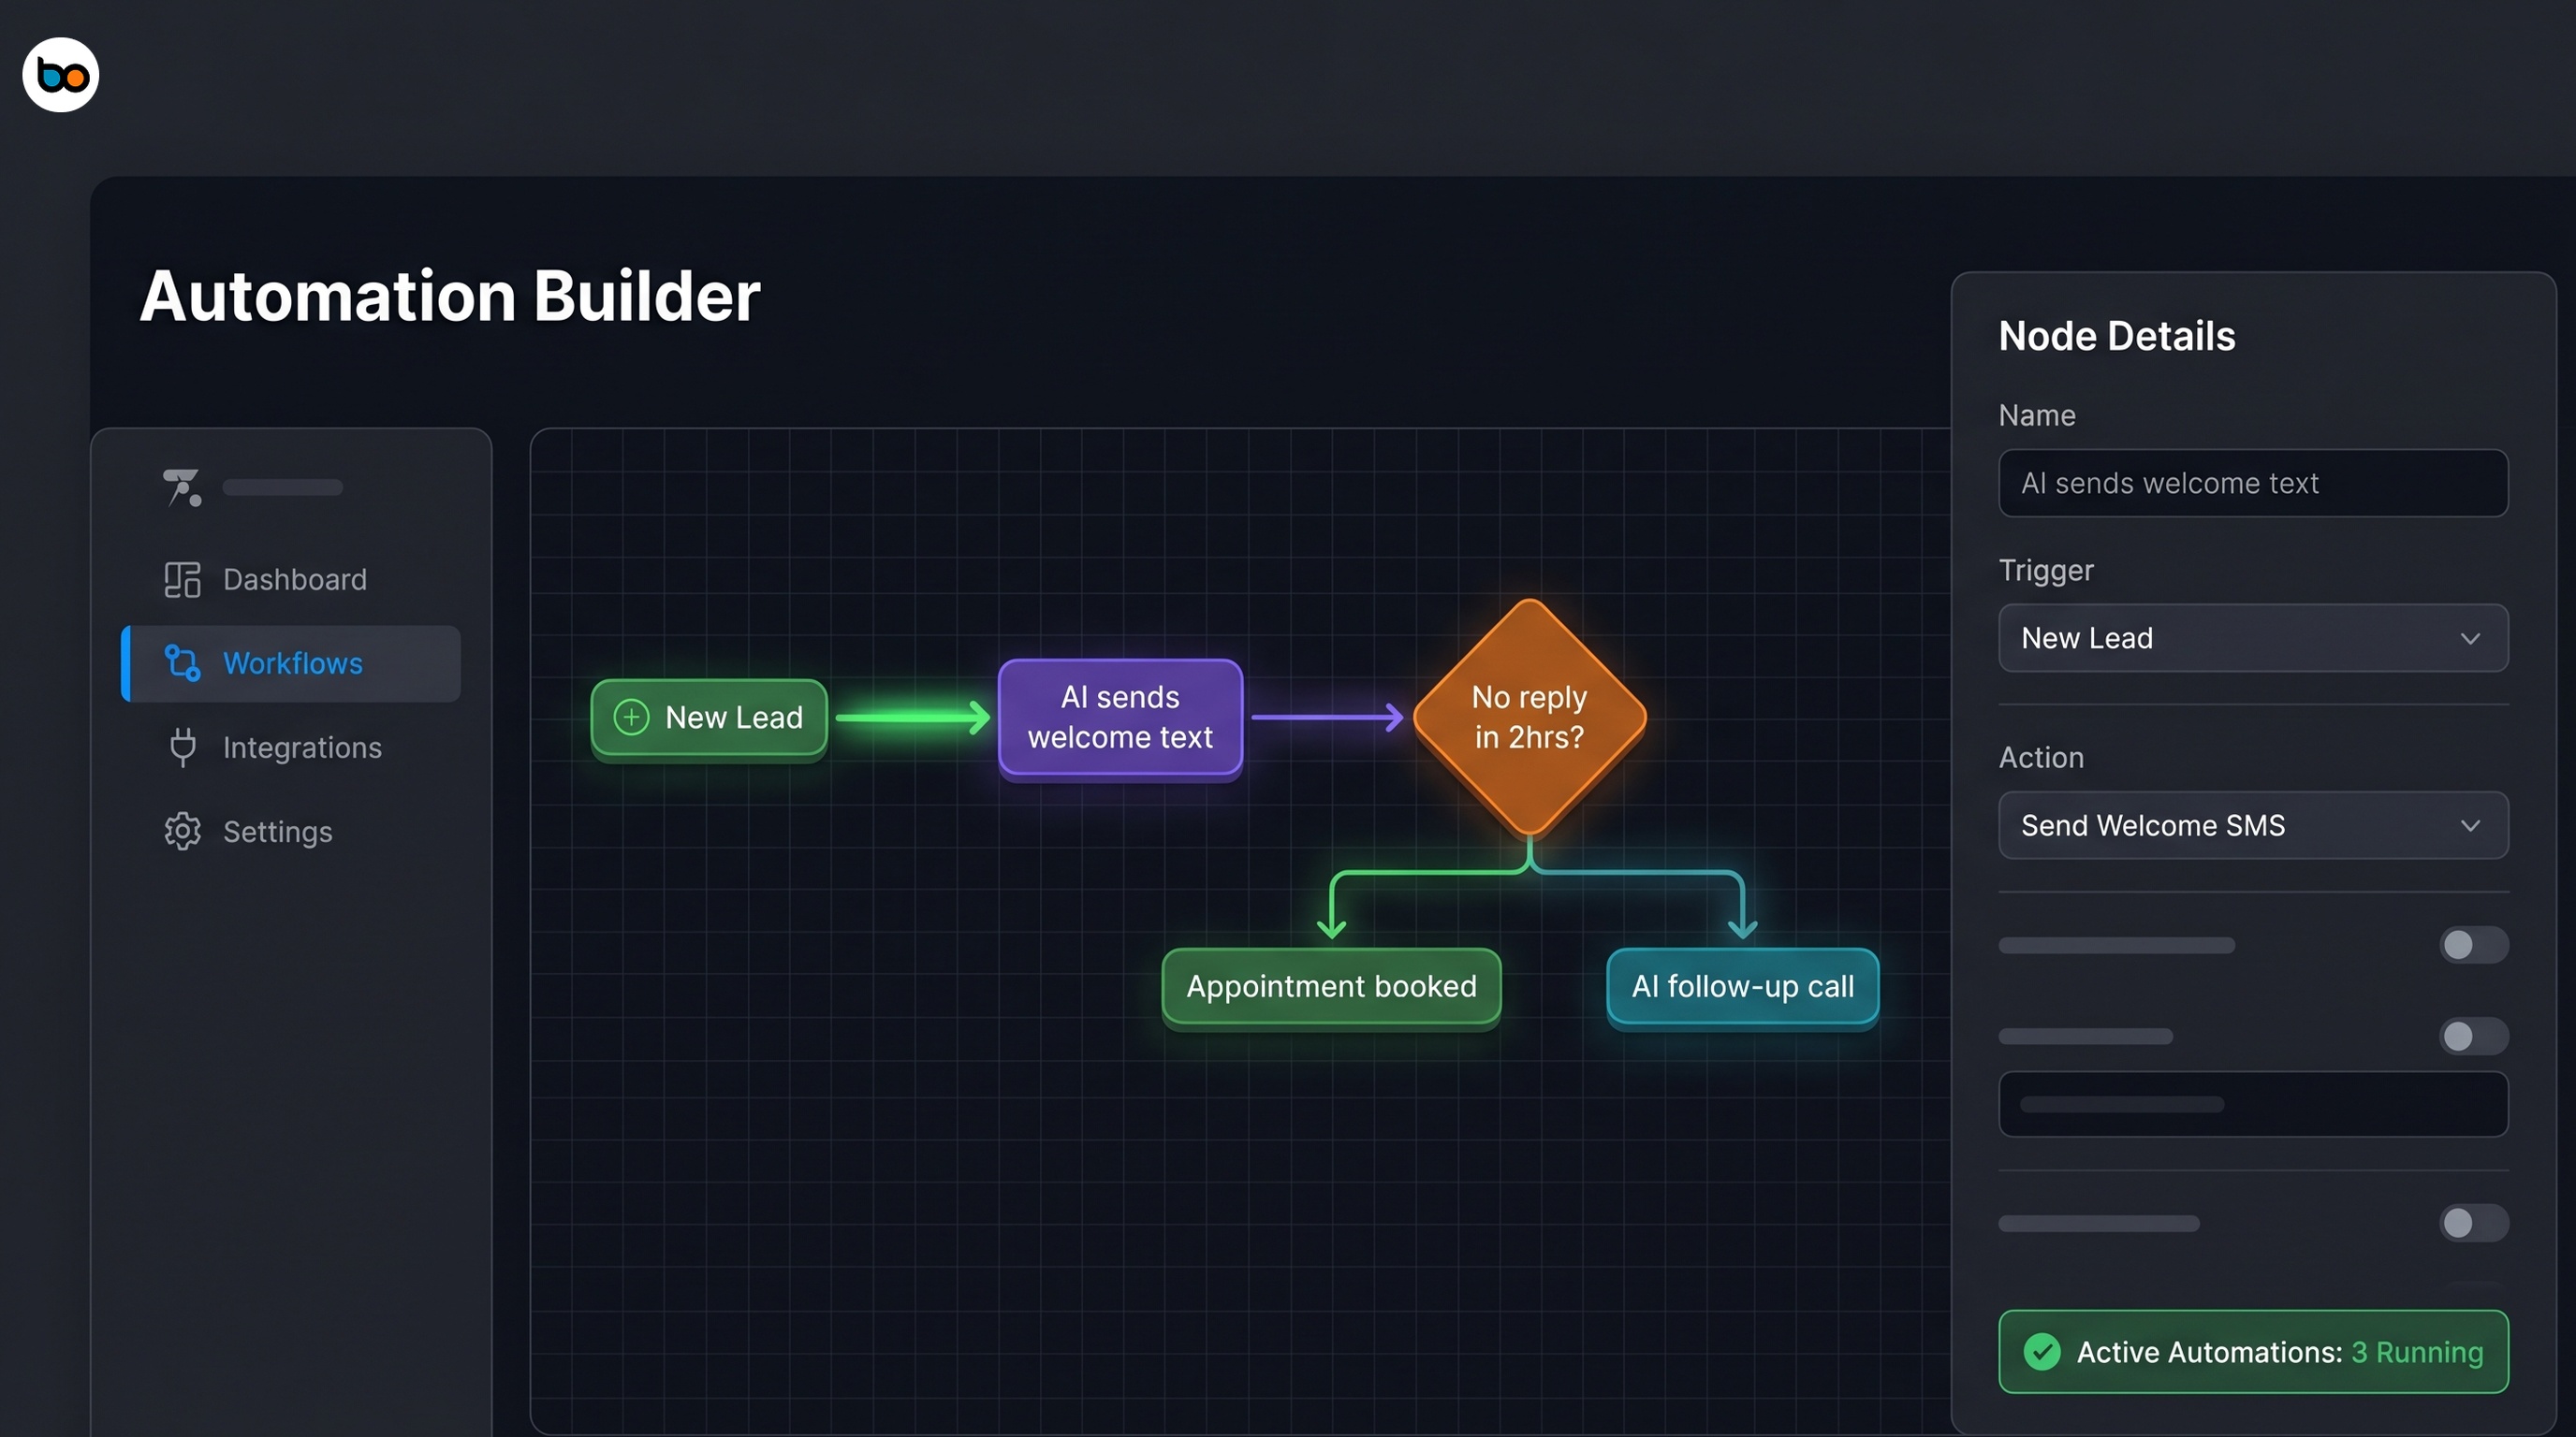Click the plus icon inside the New Lead node

(x=631, y=717)
